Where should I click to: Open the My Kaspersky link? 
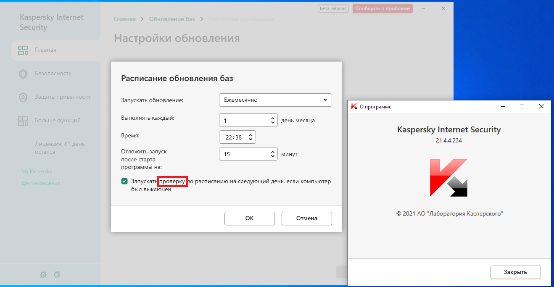tap(37, 171)
